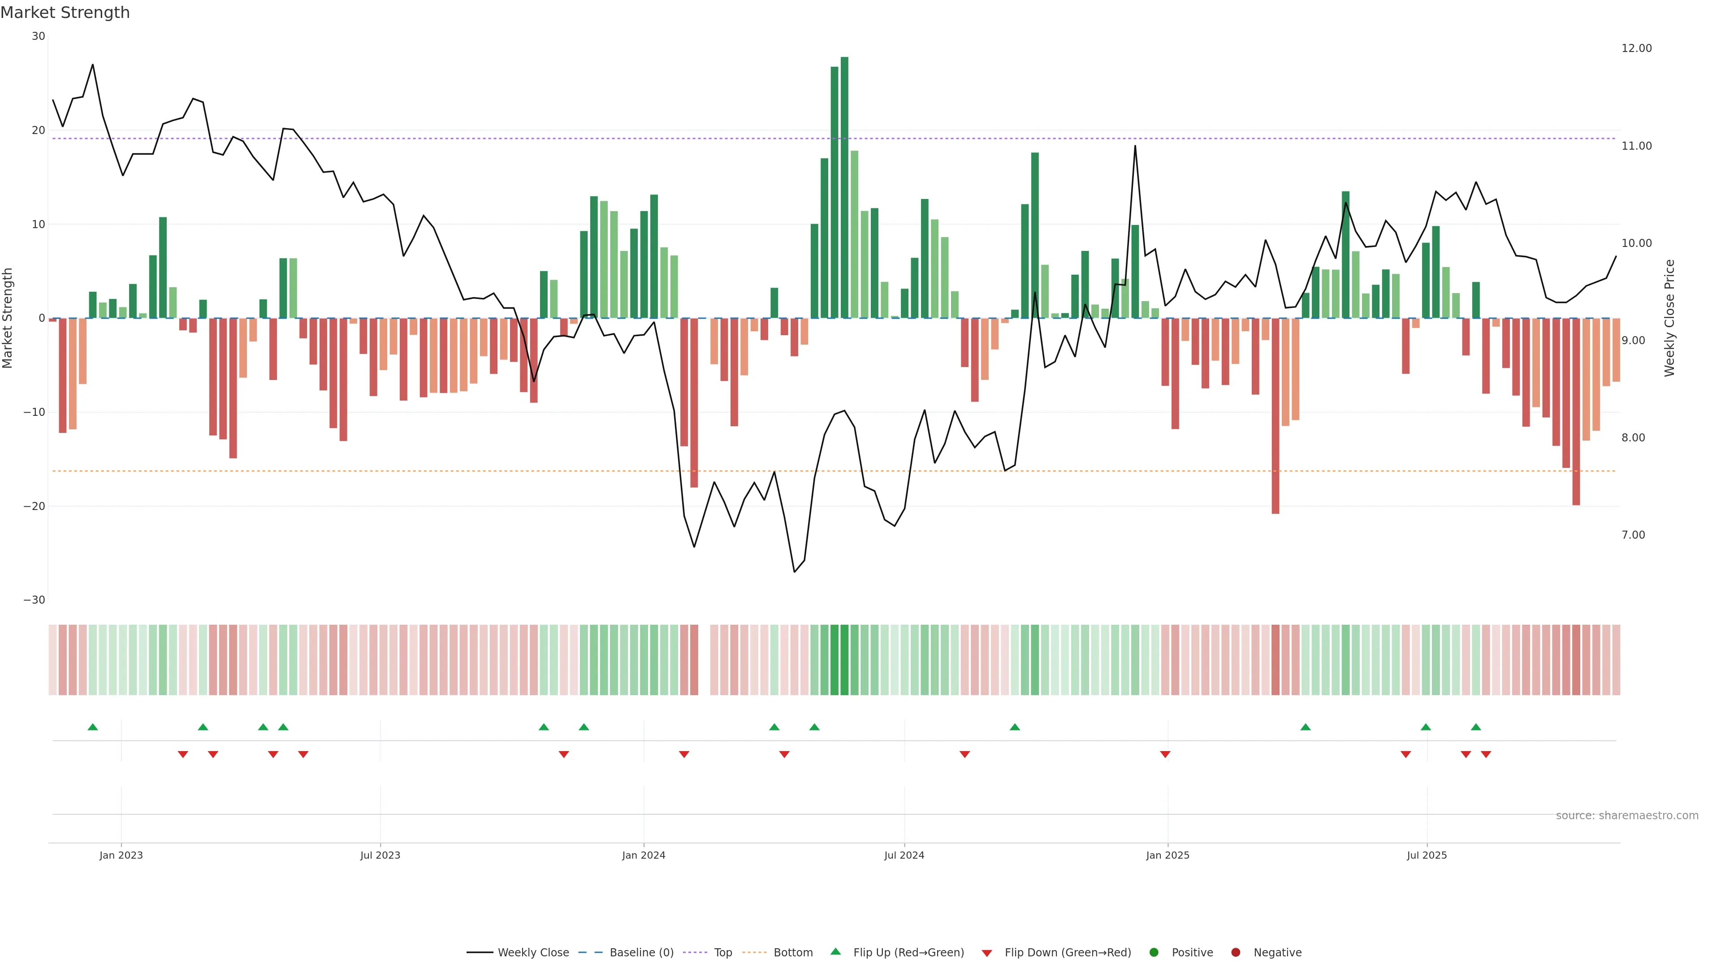The width and height of the screenshot is (1721, 968).
Task: Click the Flip Down red triangle legend icon
Action: point(987,953)
